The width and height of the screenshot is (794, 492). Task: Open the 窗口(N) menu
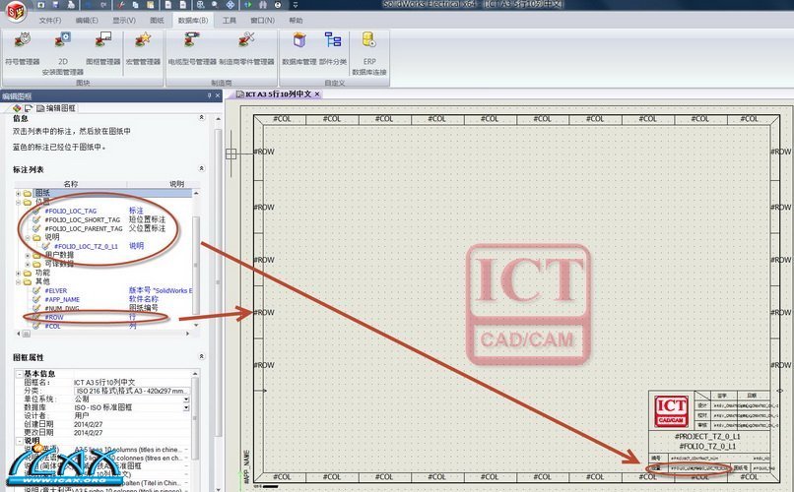point(263,21)
